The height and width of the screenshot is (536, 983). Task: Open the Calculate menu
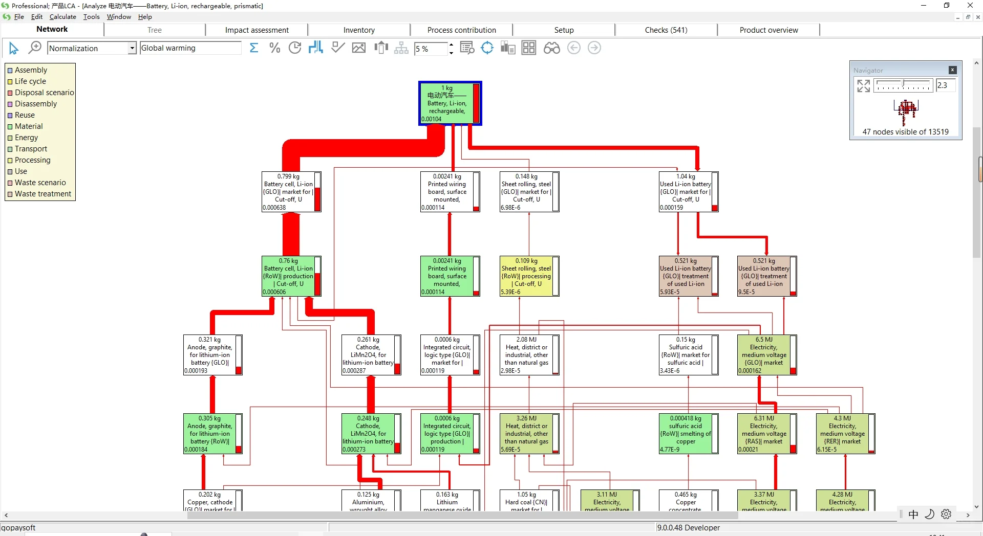63,17
